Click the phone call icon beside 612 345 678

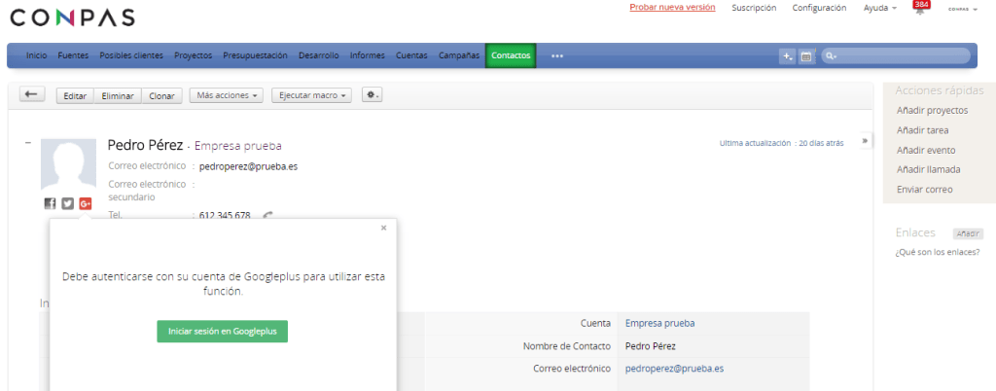[x=268, y=215]
